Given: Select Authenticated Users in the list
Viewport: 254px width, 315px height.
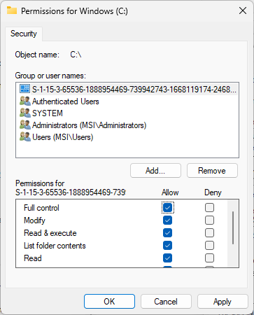Looking at the screenshot, I should [66, 101].
